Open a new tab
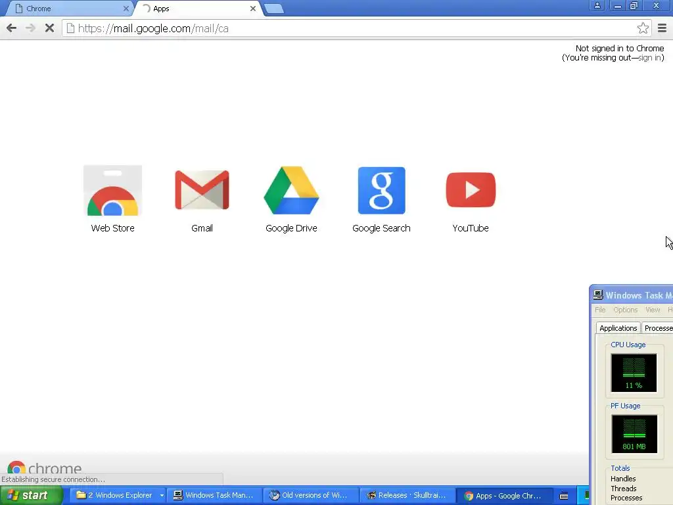The width and height of the screenshot is (673, 505). (x=273, y=9)
